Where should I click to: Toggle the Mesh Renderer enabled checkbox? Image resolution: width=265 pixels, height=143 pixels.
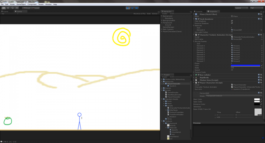point(198,19)
